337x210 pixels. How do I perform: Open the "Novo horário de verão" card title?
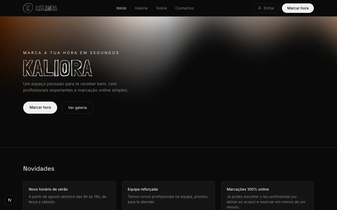coord(48,189)
